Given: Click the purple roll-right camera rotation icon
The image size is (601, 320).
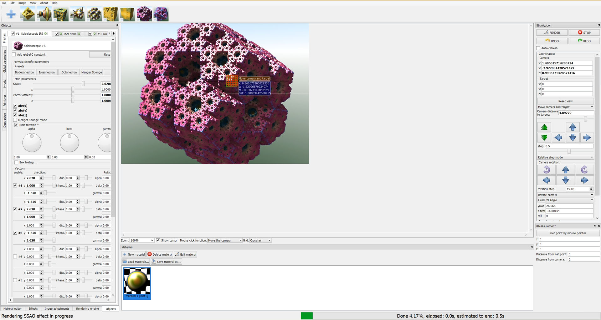Looking at the screenshot, I should pos(584,170).
